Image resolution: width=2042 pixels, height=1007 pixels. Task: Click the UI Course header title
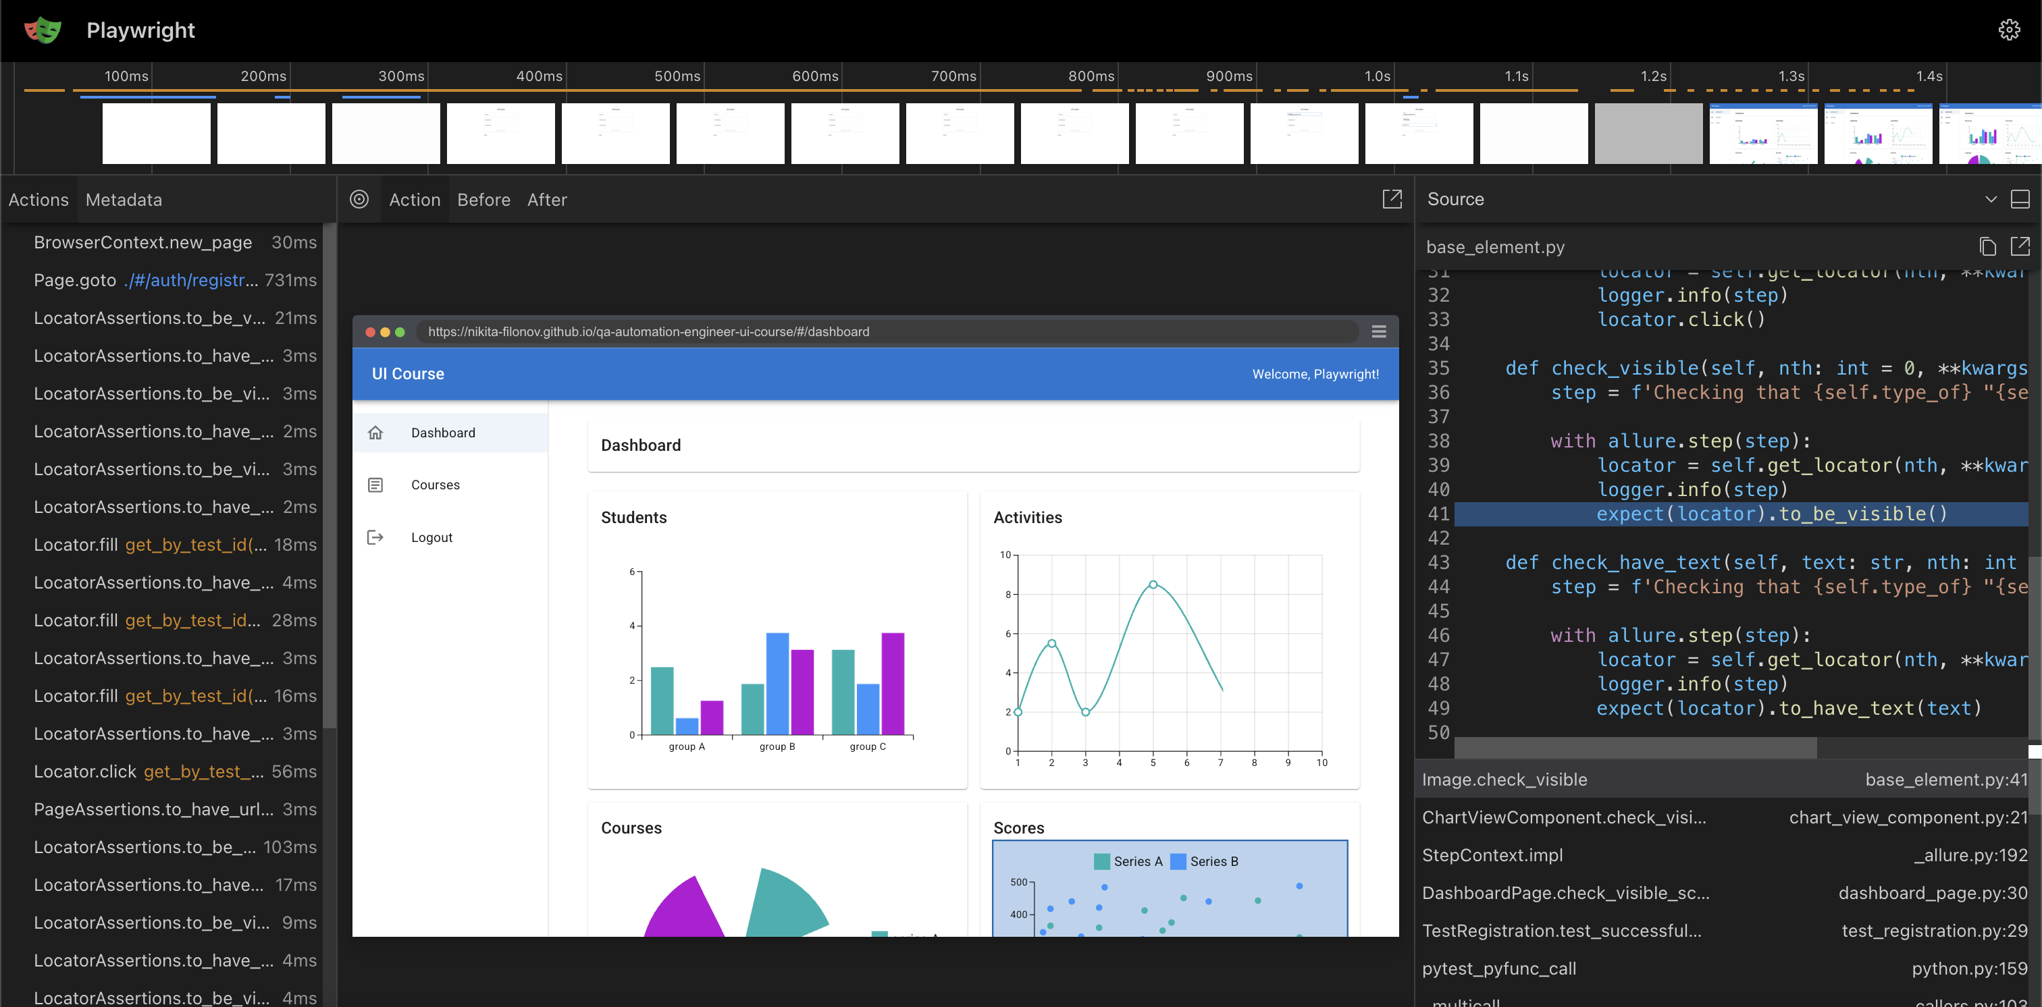pyautogui.click(x=409, y=374)
